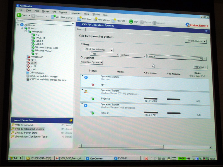
Task: Open the File menu
Action: (x=20, y=10)
